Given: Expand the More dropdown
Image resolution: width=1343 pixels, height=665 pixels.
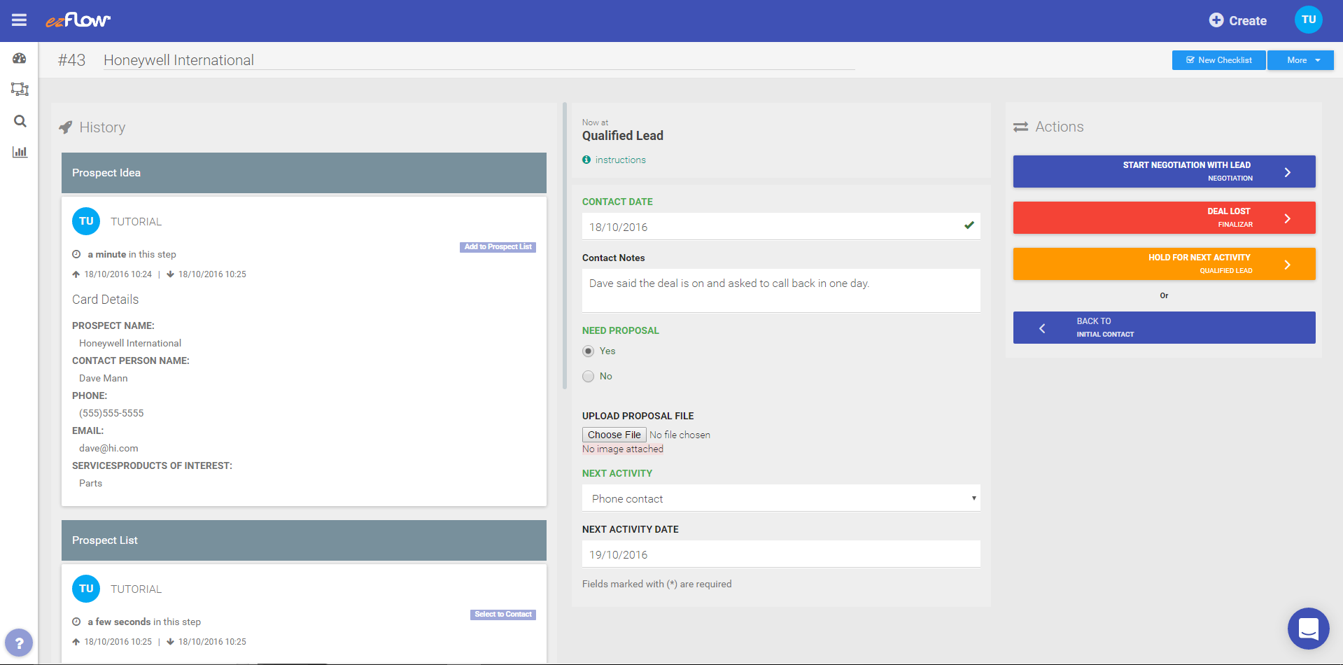Looking at the screenshot, I should click(x=1300, y=59).
